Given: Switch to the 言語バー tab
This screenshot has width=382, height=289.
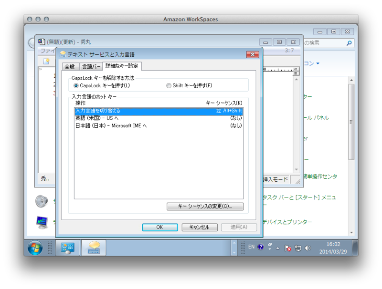Looking at the screenshot, I should point(91,66).
